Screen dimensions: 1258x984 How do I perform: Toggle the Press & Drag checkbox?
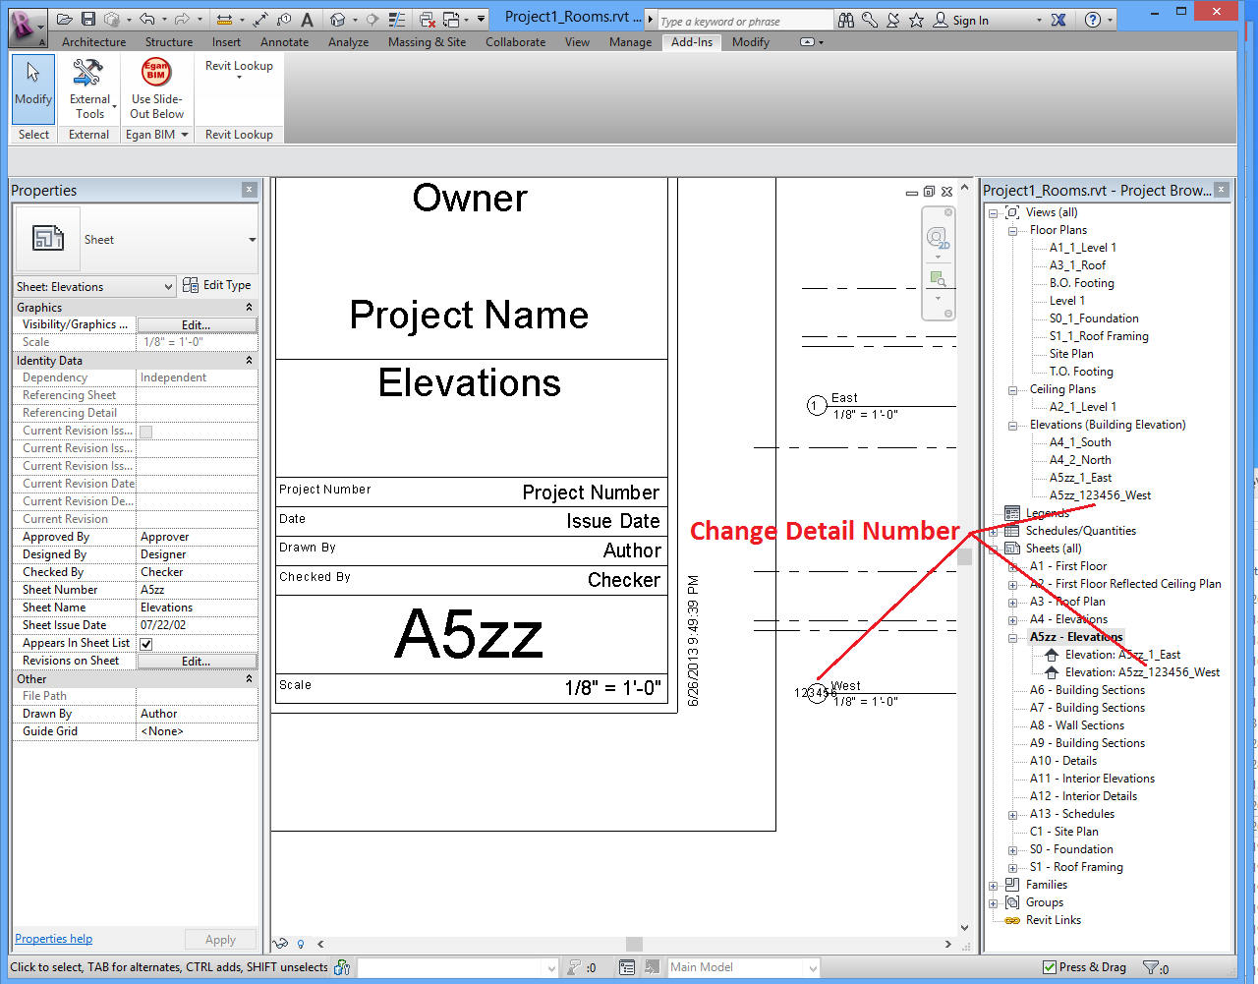(1050, 967)
